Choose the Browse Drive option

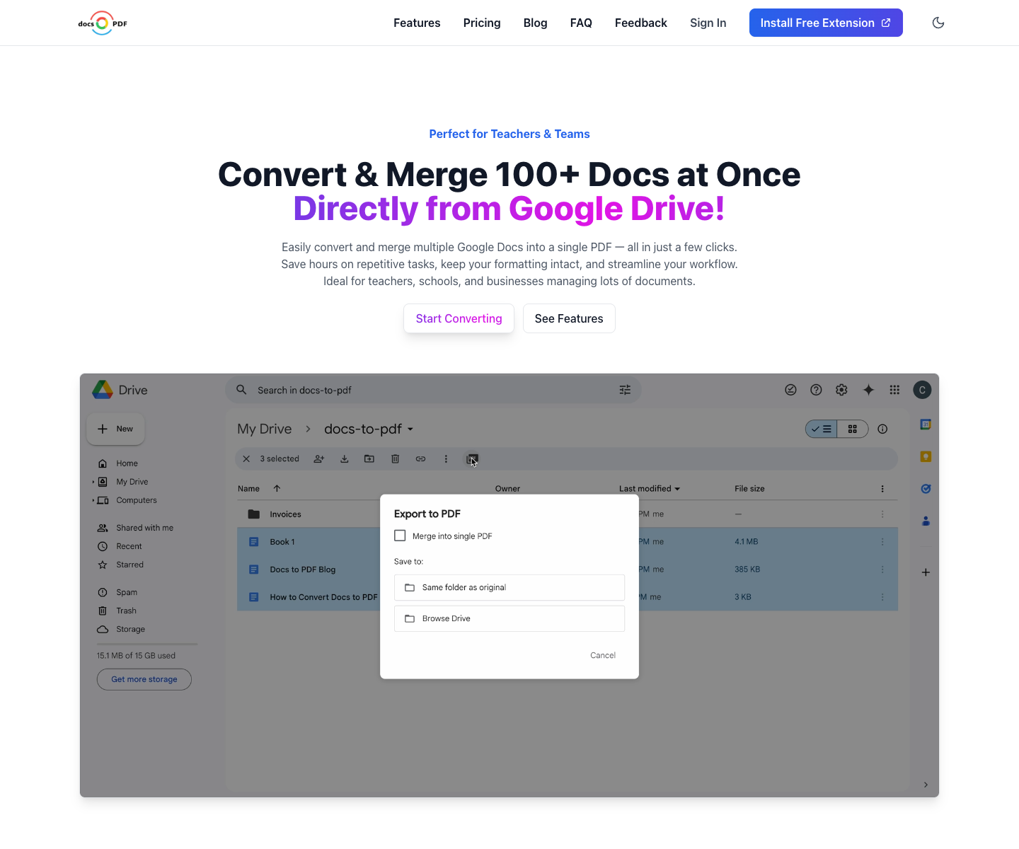509,618
